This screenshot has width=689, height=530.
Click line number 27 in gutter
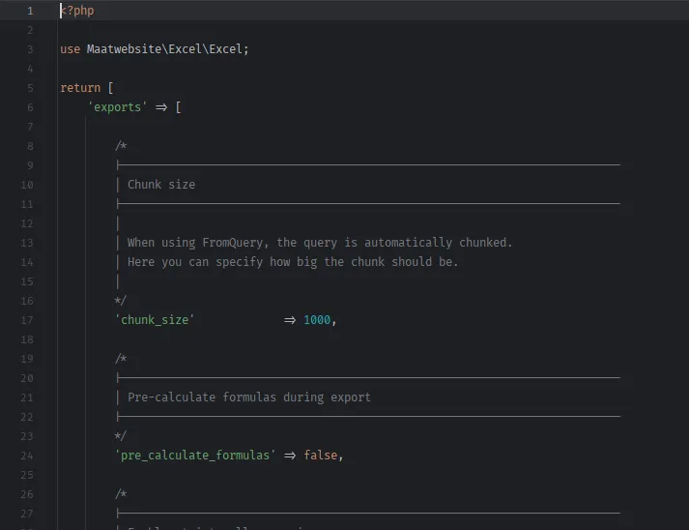[x=27, y=514]
